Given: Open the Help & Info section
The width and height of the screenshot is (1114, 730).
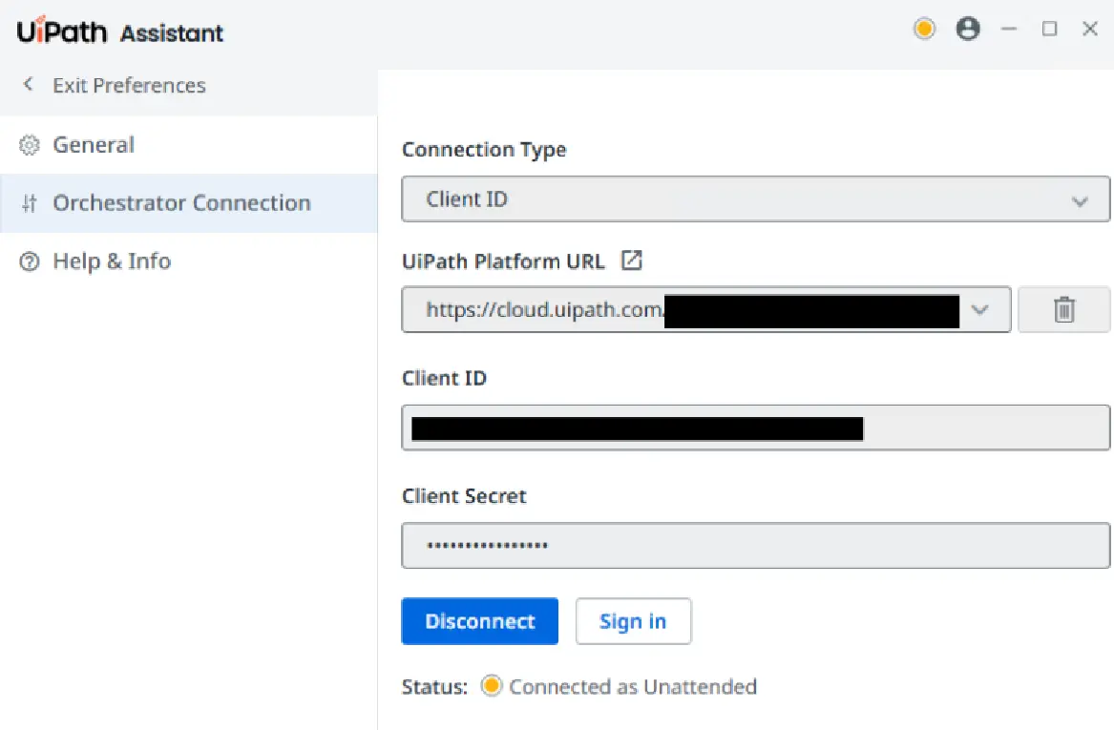Looking at the screenshot, I should (188, 261).
